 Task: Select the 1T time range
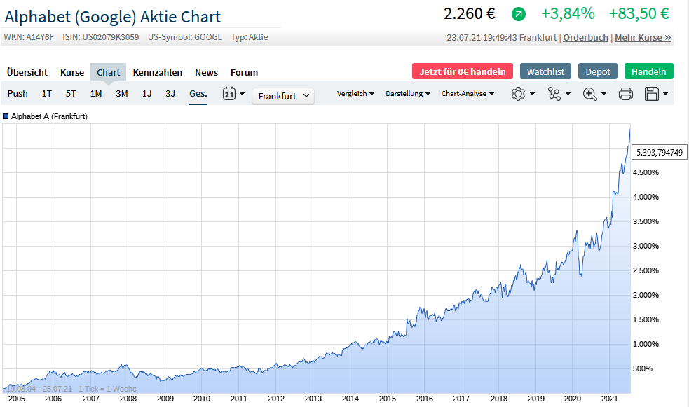pyautogui.click(x=46, y=93)
